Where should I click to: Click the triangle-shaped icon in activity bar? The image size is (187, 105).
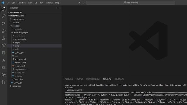coord(4,60)
